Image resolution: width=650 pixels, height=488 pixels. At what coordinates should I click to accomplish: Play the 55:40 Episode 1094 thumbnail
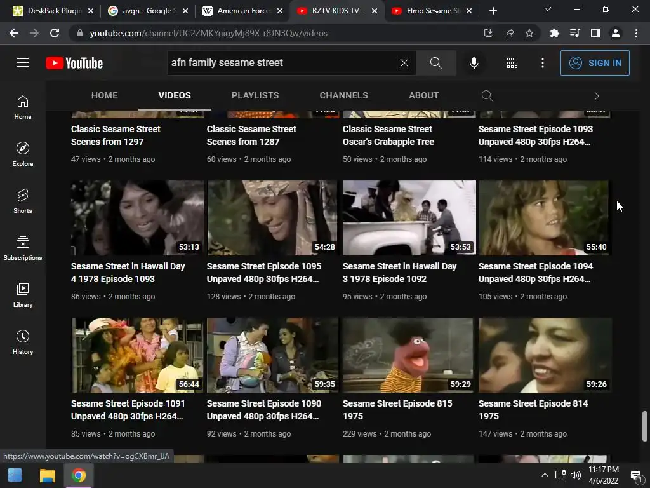tap(545, 218)
